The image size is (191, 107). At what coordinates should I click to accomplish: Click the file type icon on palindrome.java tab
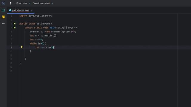click(x=10, y=10)
